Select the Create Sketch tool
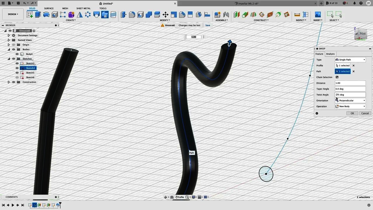 click(x=30, y=14)
